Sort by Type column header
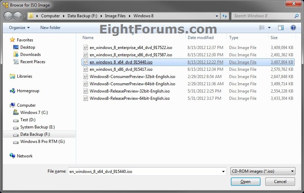This screenshot has height=193, width=304. pos(233,38)
